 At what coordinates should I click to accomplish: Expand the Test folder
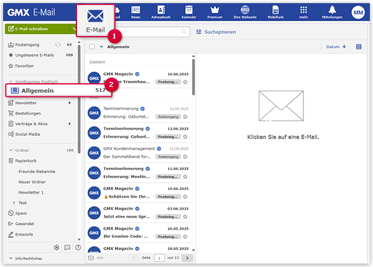click(14, 202)
